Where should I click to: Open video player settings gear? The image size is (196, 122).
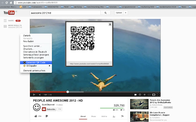(x=140, y=95)
